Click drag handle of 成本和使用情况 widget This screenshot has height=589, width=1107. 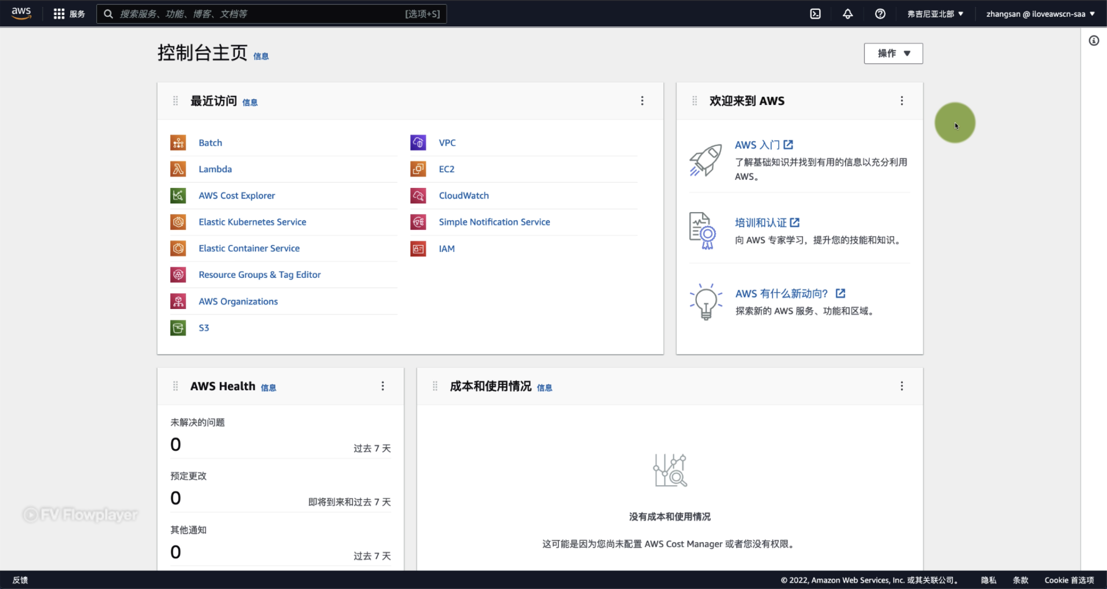click(x=435, y=387)
